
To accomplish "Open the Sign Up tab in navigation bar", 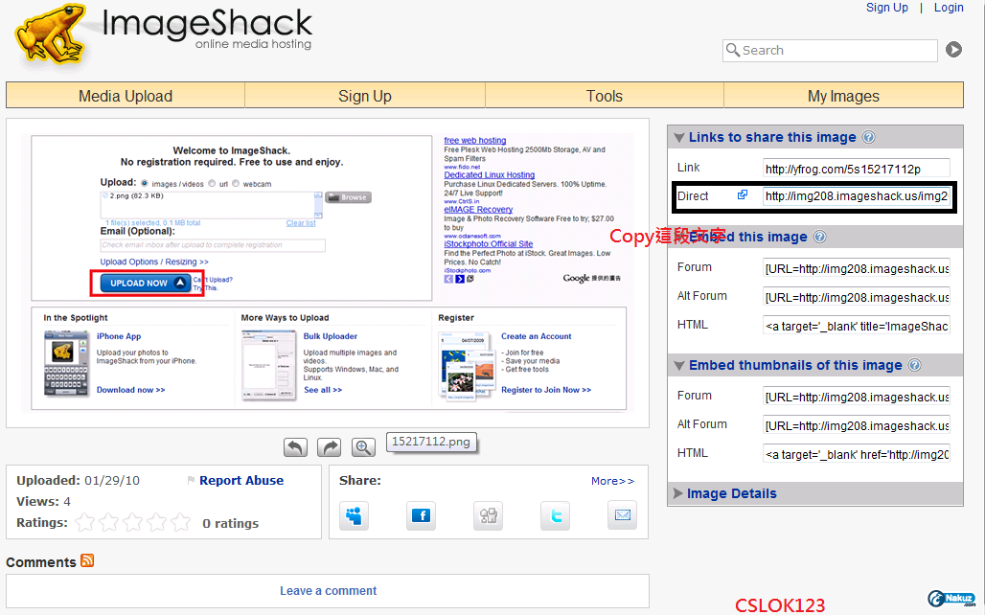I will [365, 96].
